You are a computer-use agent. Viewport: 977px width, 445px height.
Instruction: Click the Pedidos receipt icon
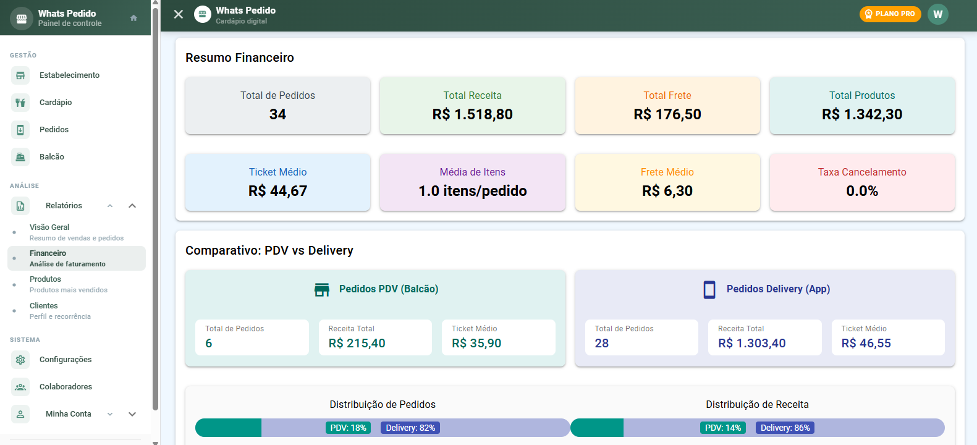20,130
